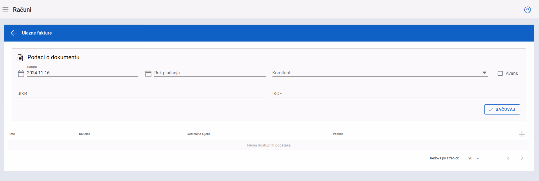Add a new item row with plus icon
539x181 pixels.
[x=522, y=134]
